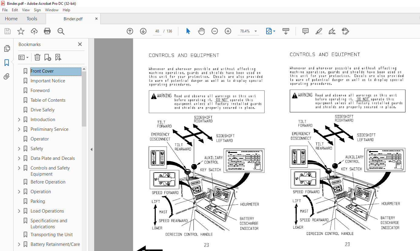Click the Save file icon
This screenshot has width=420, height=251.
click(8, 31)
